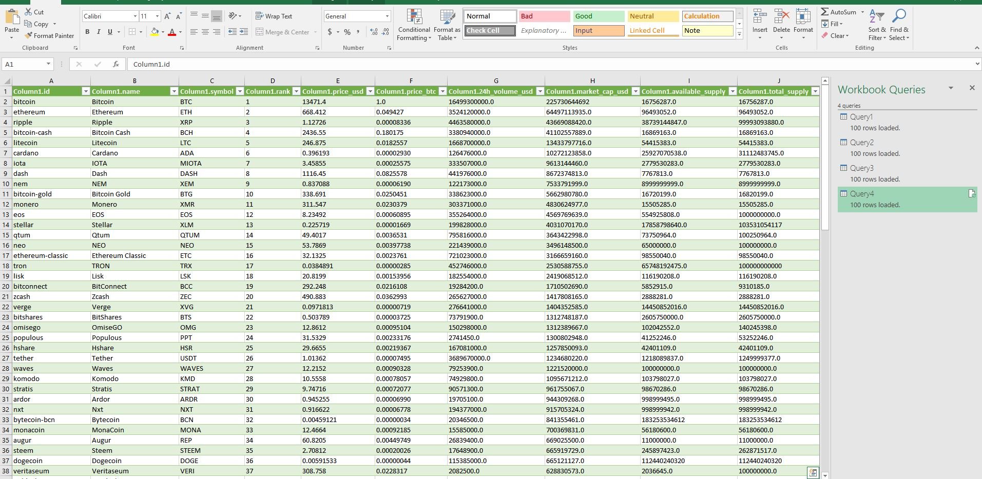
Task: Open the General number format dropdown
Action: pyautogui.click(x=387, y=16)
